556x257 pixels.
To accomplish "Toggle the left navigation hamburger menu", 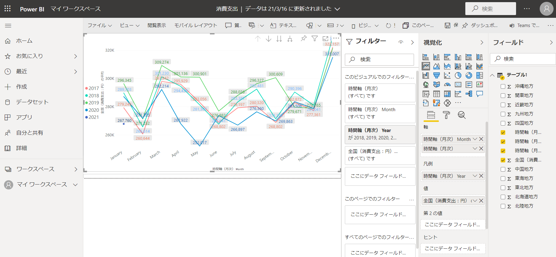I will click(8, 25).
